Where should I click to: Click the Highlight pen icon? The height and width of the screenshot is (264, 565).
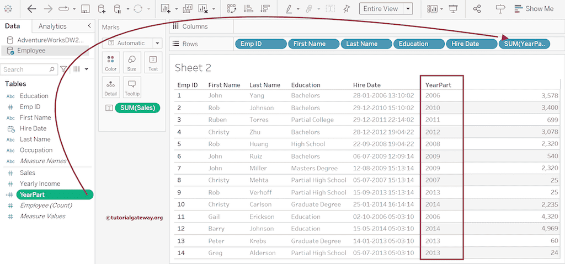tap(289, 9)
